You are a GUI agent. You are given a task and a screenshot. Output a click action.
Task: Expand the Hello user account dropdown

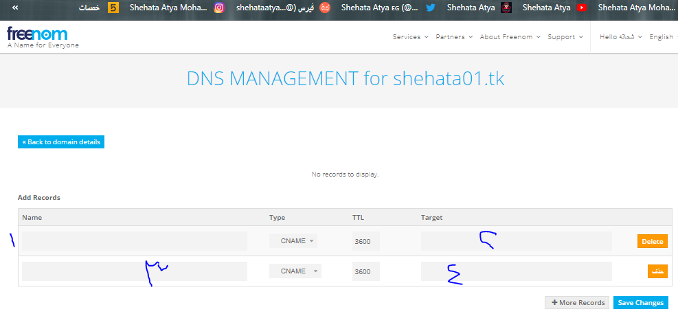[621, 37]
